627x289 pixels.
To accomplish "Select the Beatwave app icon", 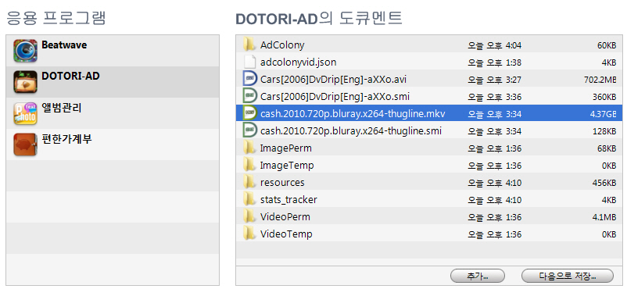I will coord(25,51).
